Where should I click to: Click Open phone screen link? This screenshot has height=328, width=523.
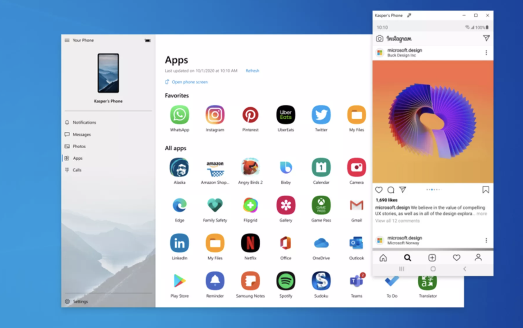point(189,82)
